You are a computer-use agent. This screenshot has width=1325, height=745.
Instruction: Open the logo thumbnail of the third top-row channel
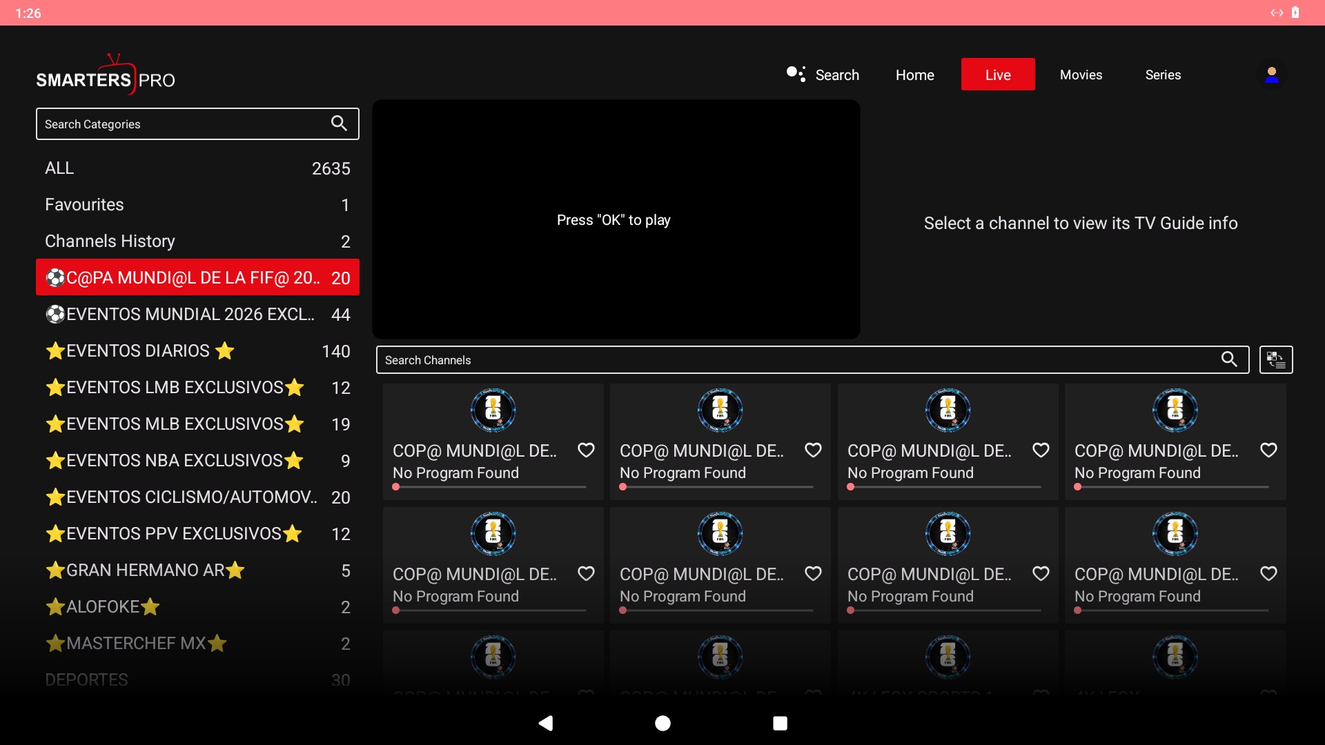[948, 410]
